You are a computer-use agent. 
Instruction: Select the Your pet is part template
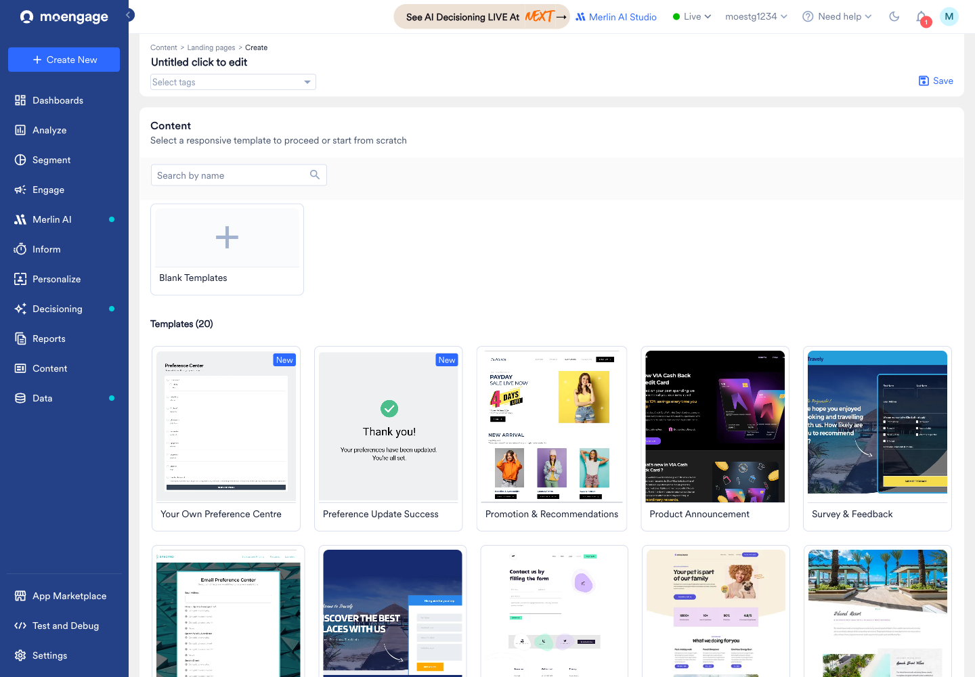tap(716, 612)
